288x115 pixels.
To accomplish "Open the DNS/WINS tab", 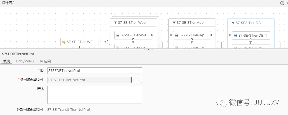I will 25,61.
